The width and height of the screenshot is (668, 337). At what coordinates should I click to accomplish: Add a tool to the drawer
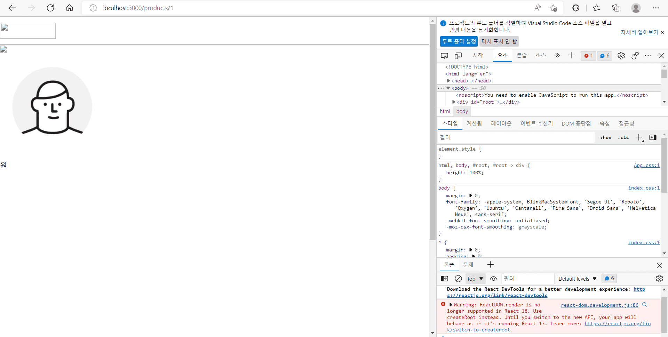tap(491, 265)
